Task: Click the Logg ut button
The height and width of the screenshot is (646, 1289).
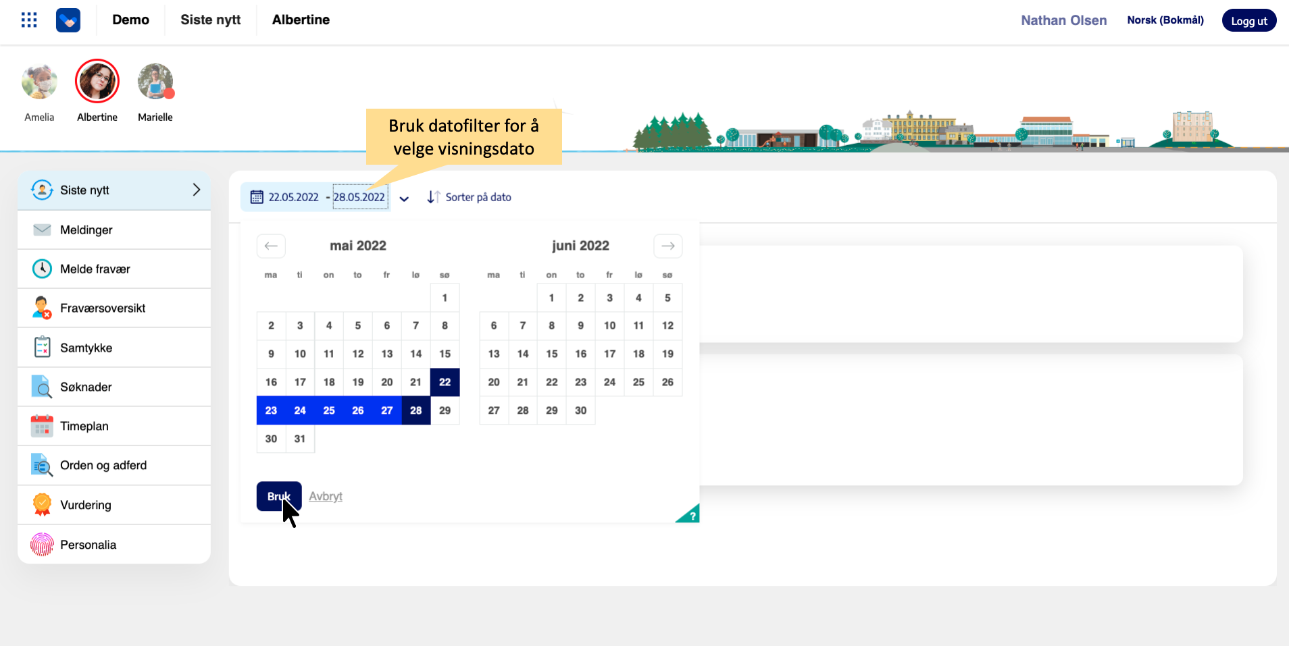Action: (1249, 21)
